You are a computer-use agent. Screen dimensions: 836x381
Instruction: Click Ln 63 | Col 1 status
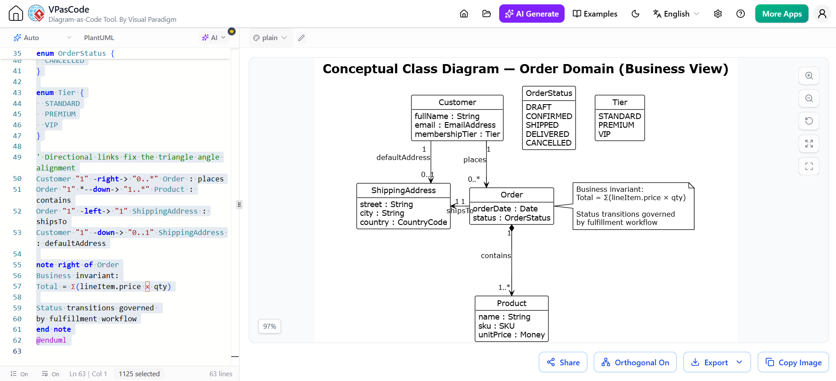pos(88,374)
